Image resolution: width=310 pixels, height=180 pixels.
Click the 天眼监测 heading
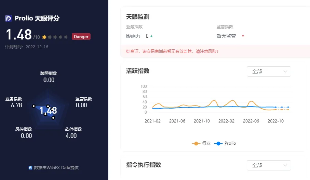138,17
